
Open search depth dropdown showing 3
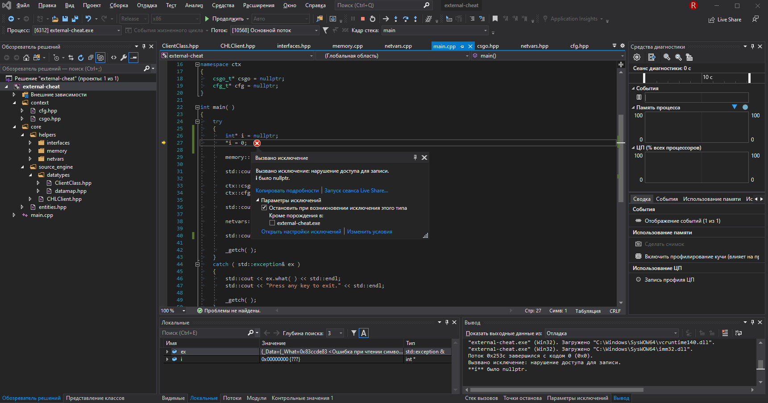(x=335, y=333)
